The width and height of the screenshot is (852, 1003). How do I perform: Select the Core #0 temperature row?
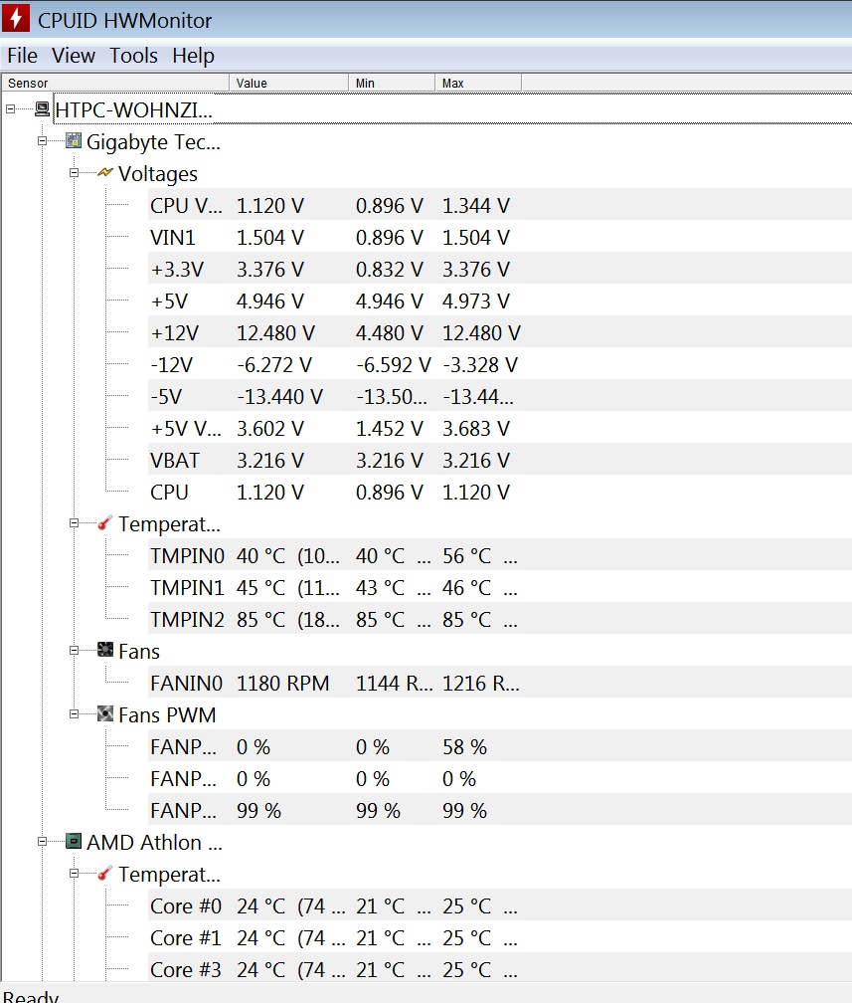[x=499, y=906]
